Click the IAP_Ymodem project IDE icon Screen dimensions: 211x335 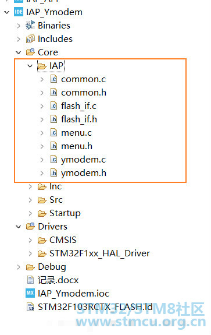19,12
